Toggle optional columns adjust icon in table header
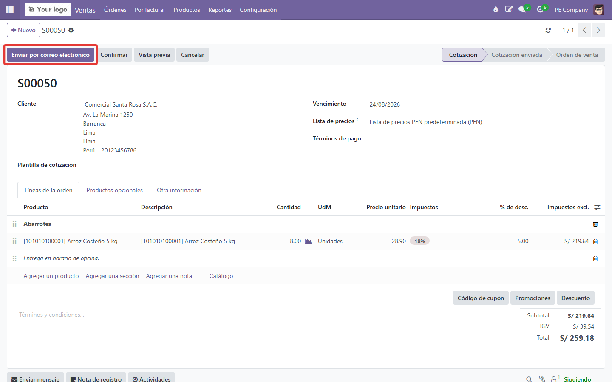This screenshot has height=382, width=612. coord(597,207)
